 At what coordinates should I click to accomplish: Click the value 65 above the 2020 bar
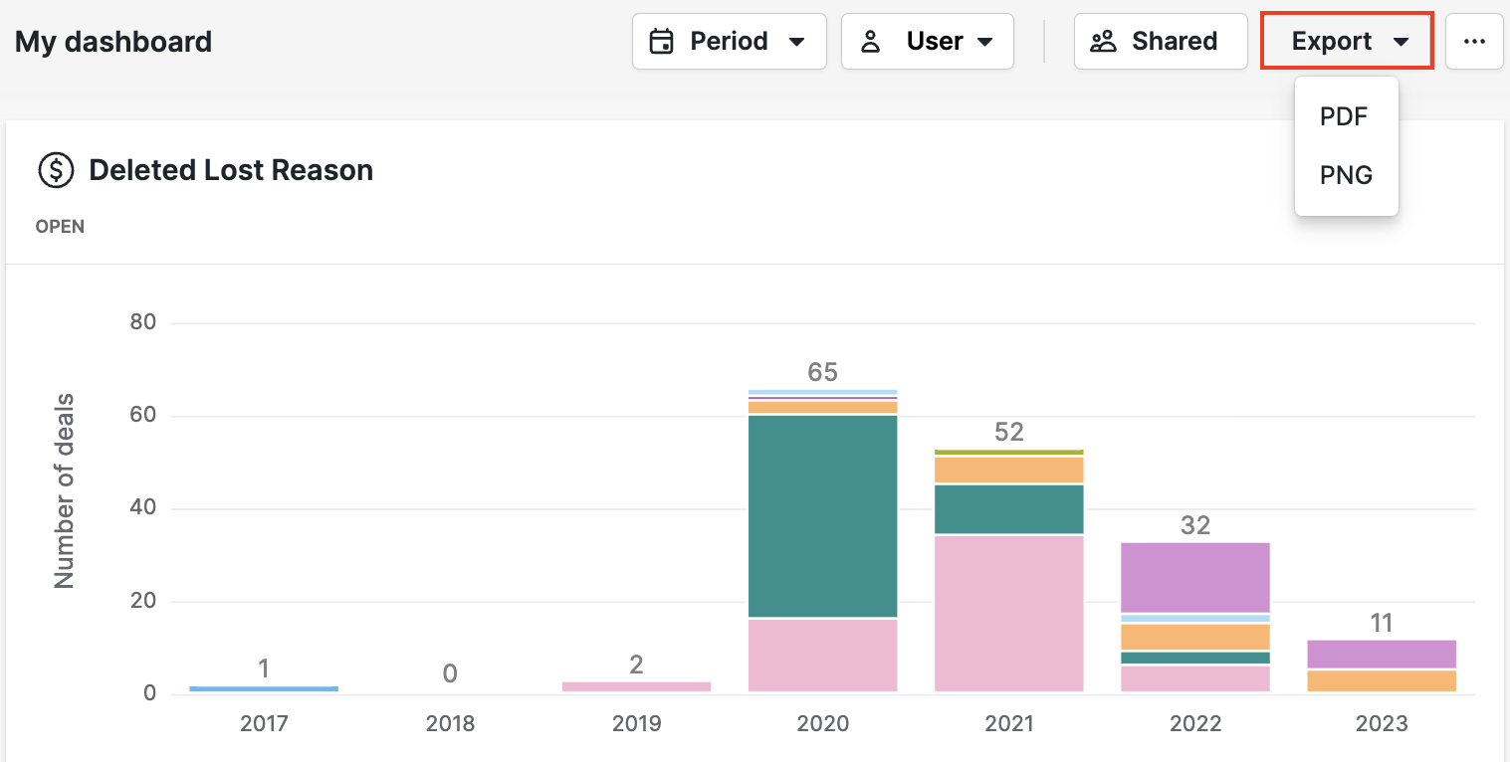point(823,372)
